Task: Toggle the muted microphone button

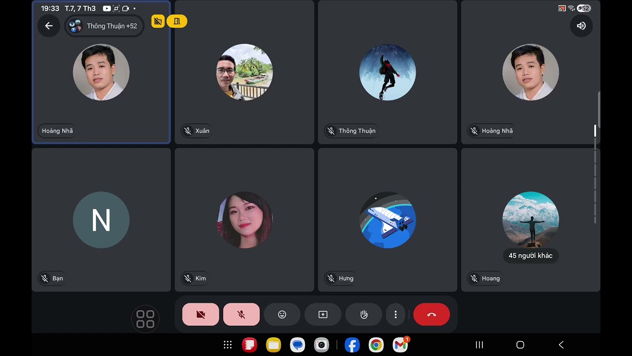Action: pos(241,314)
